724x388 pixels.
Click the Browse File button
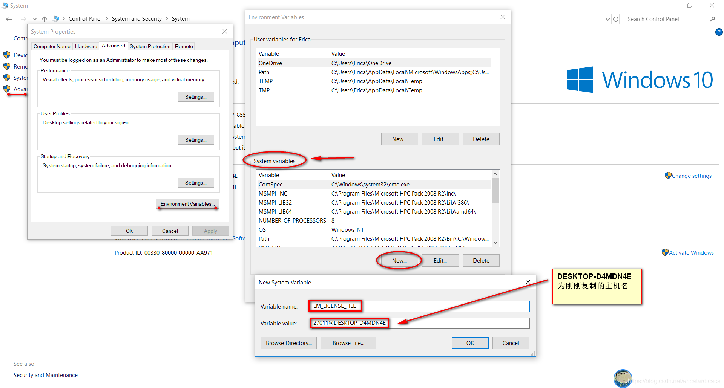click(348, 343)
